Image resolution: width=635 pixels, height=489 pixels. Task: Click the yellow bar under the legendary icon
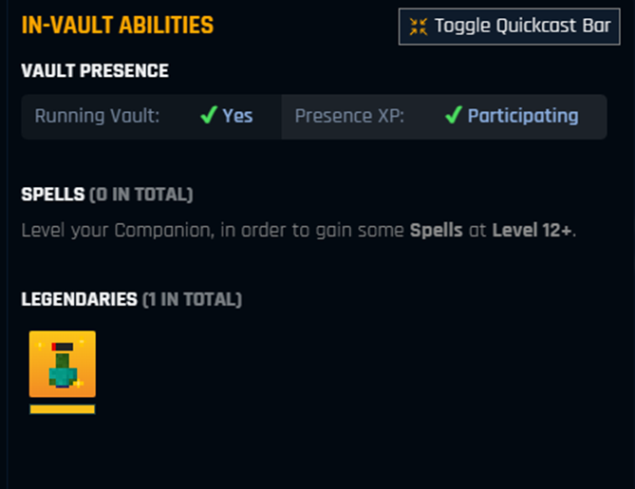63,409
